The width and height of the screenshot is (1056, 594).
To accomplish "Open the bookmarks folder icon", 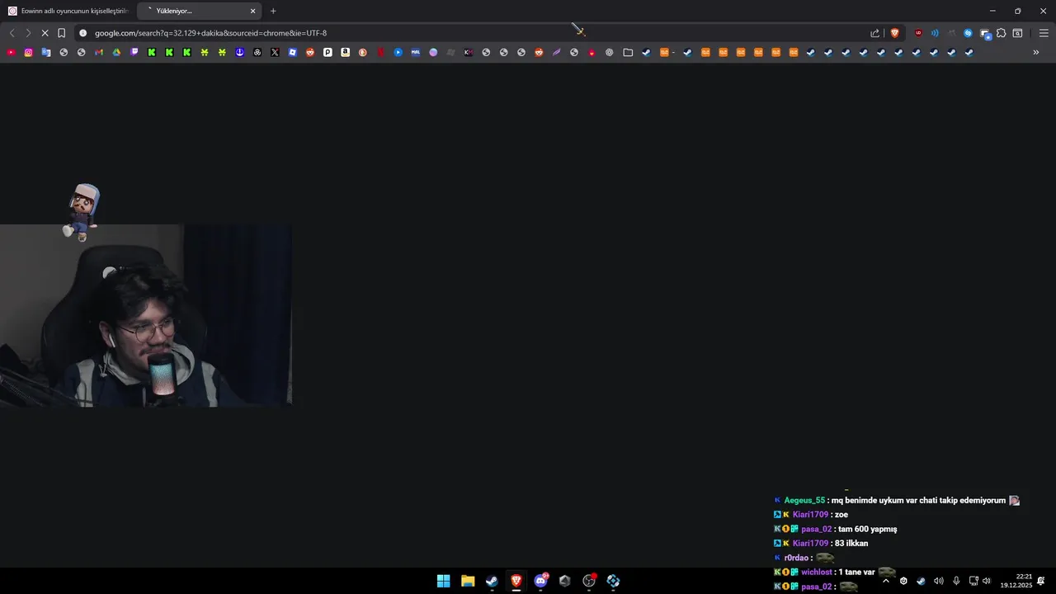I will [628, 52].
